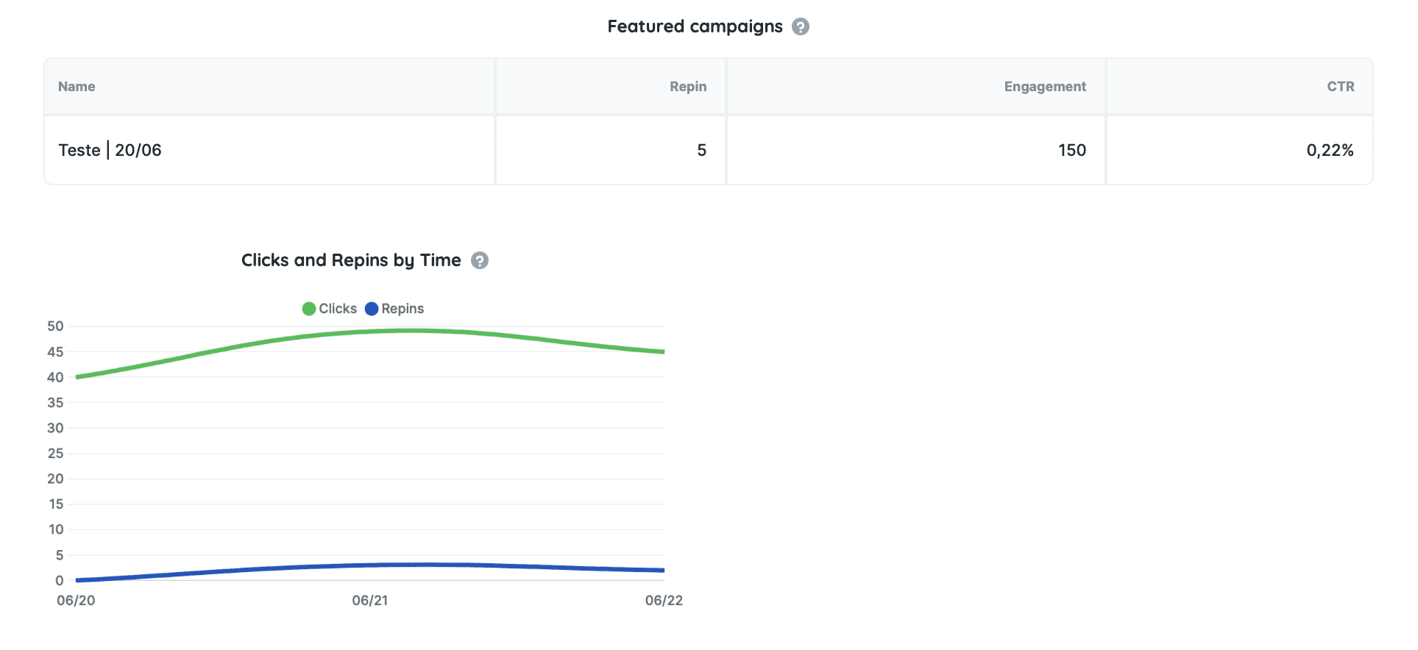This screenshot has width=1418, height=650.
Task: Sort table by CTR column header
Action: coord(1341,87)
